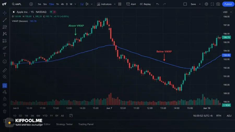235x132 pixels.
Task: Open the USD currency dropdown
Action: click(x=227, y=12)
